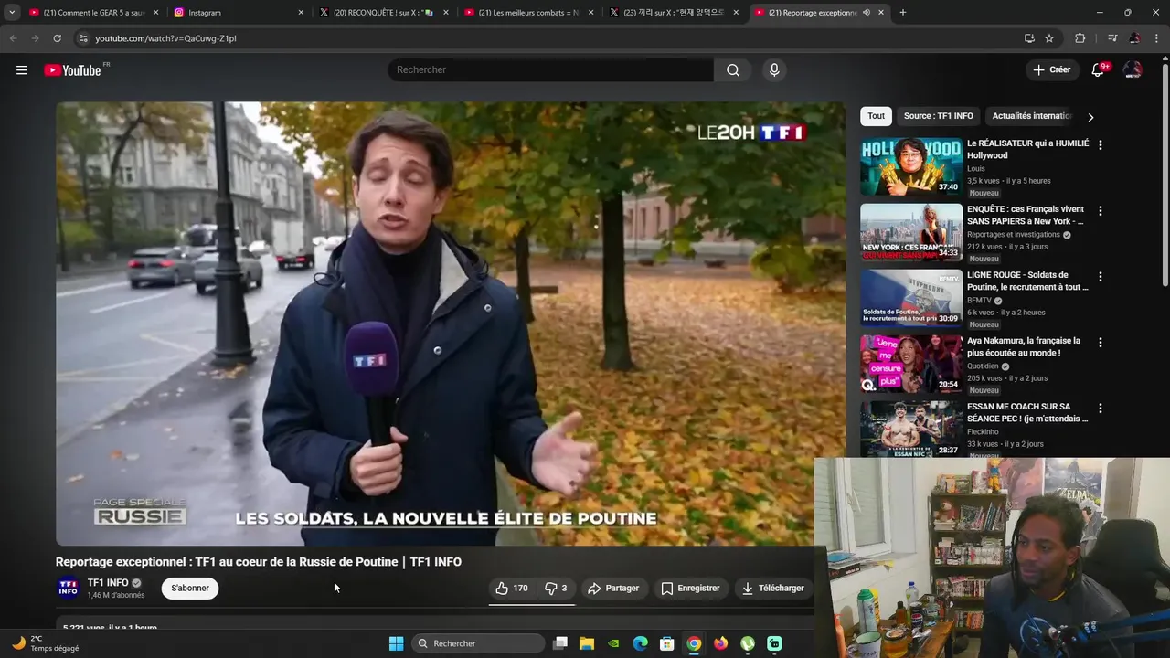Viewport: 1170px width, 658px height.
Task: Click the Windows taskbar Rechercher search box
Action: click(x=476, y=643)
